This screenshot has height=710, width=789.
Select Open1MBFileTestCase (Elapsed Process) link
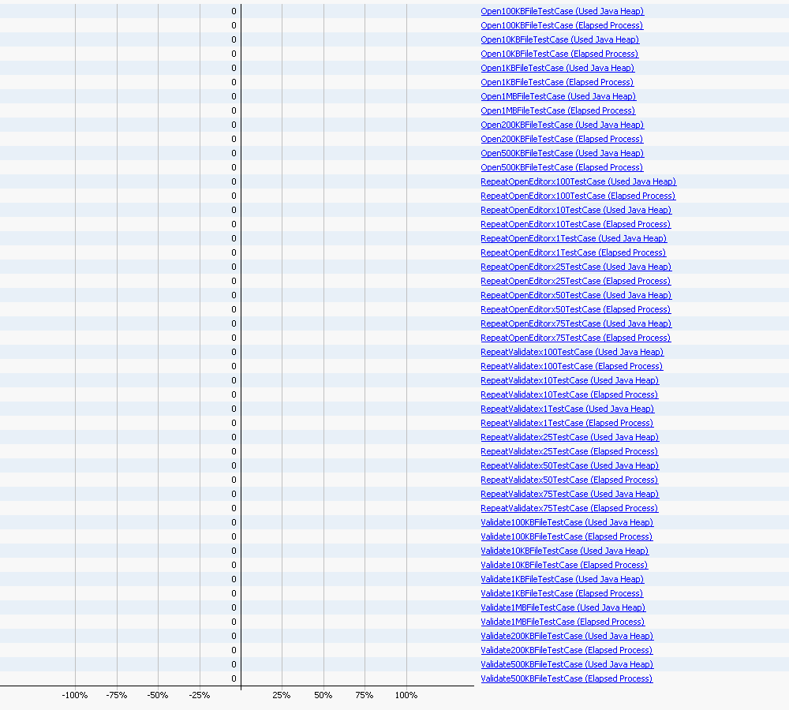[x=558, y=110]
